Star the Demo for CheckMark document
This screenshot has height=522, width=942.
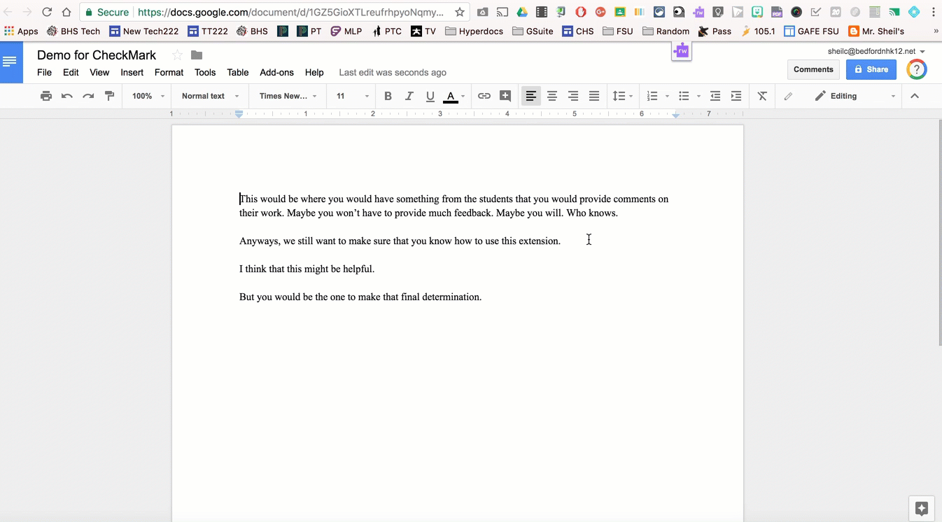177,55
